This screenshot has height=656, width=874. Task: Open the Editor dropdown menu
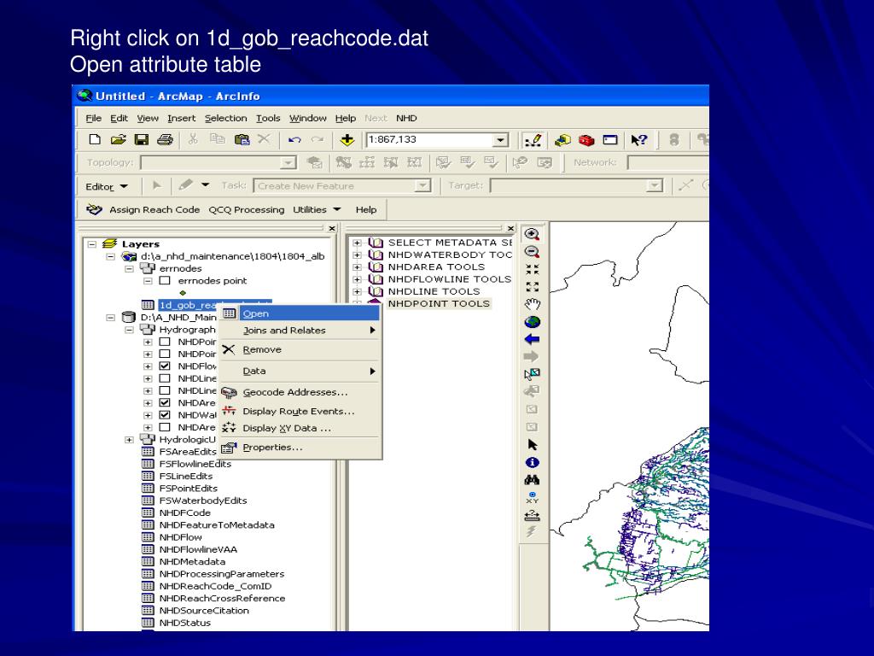tap(107, 186)
